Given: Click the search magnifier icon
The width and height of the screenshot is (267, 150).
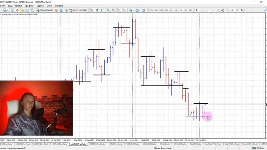Looking at the screenshot, I should 266,10.
